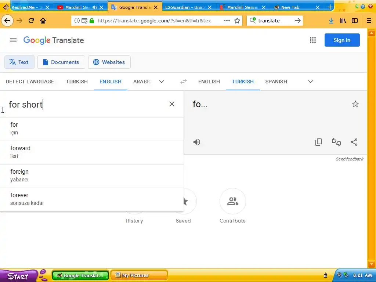This screenshot has height=282, width=376.
Task: Choose Detect Language as source
Action: [30, 82]
